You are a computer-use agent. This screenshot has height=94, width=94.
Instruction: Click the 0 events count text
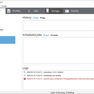[x=54, y=35]
